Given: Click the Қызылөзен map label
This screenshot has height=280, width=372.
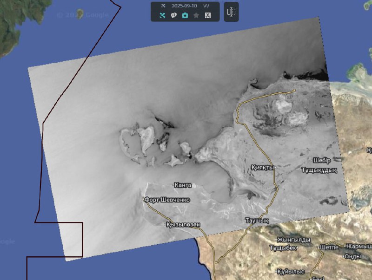Looking at the screenshot, I should (x=183, y=225).
